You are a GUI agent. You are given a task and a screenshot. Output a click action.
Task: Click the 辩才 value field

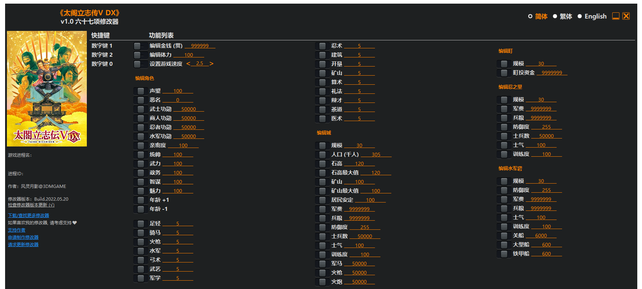tap(359, 100)
